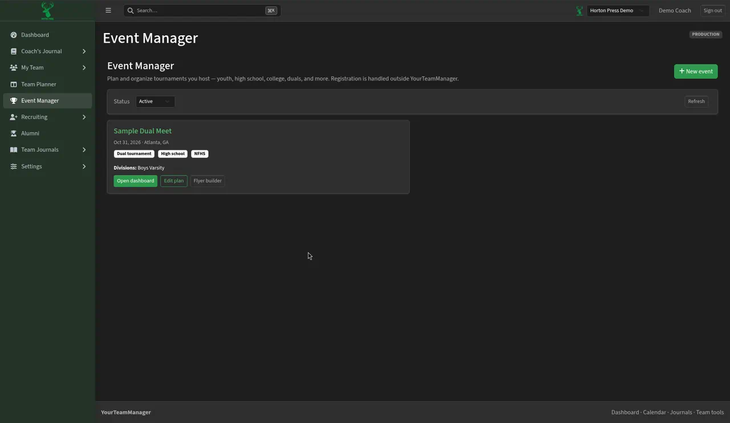
Task: Click the ⌘K shortcut badge in search
Action: (x=271, y=10)
